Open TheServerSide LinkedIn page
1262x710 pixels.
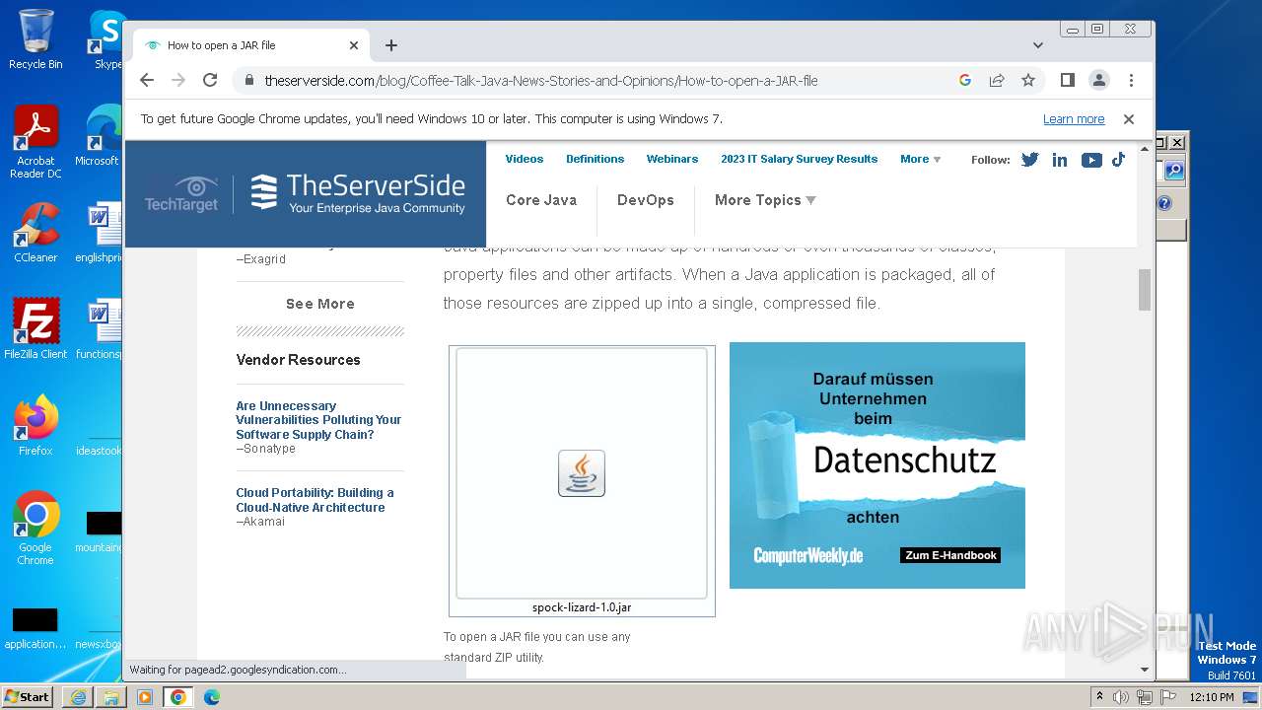1060,160
